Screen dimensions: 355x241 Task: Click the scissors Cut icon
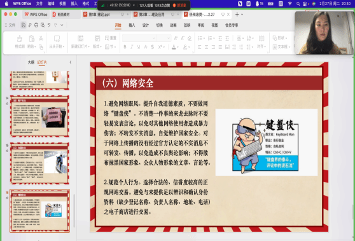[41, 38]
